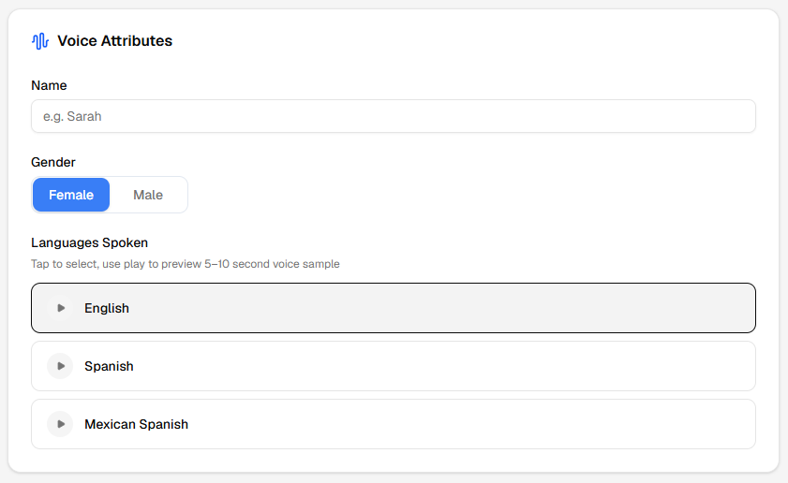788x483 pixels.
Task: Click the 'Spanish' text label
Action: (x=109, y=366)
